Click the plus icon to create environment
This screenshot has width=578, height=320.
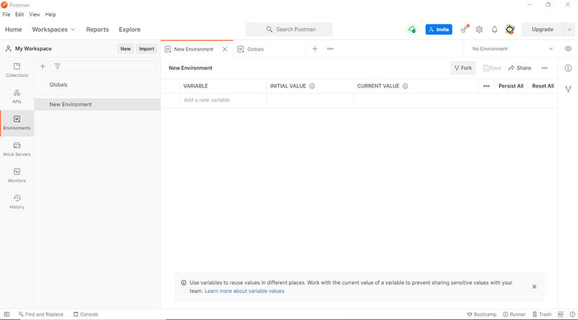coord(43,67)
